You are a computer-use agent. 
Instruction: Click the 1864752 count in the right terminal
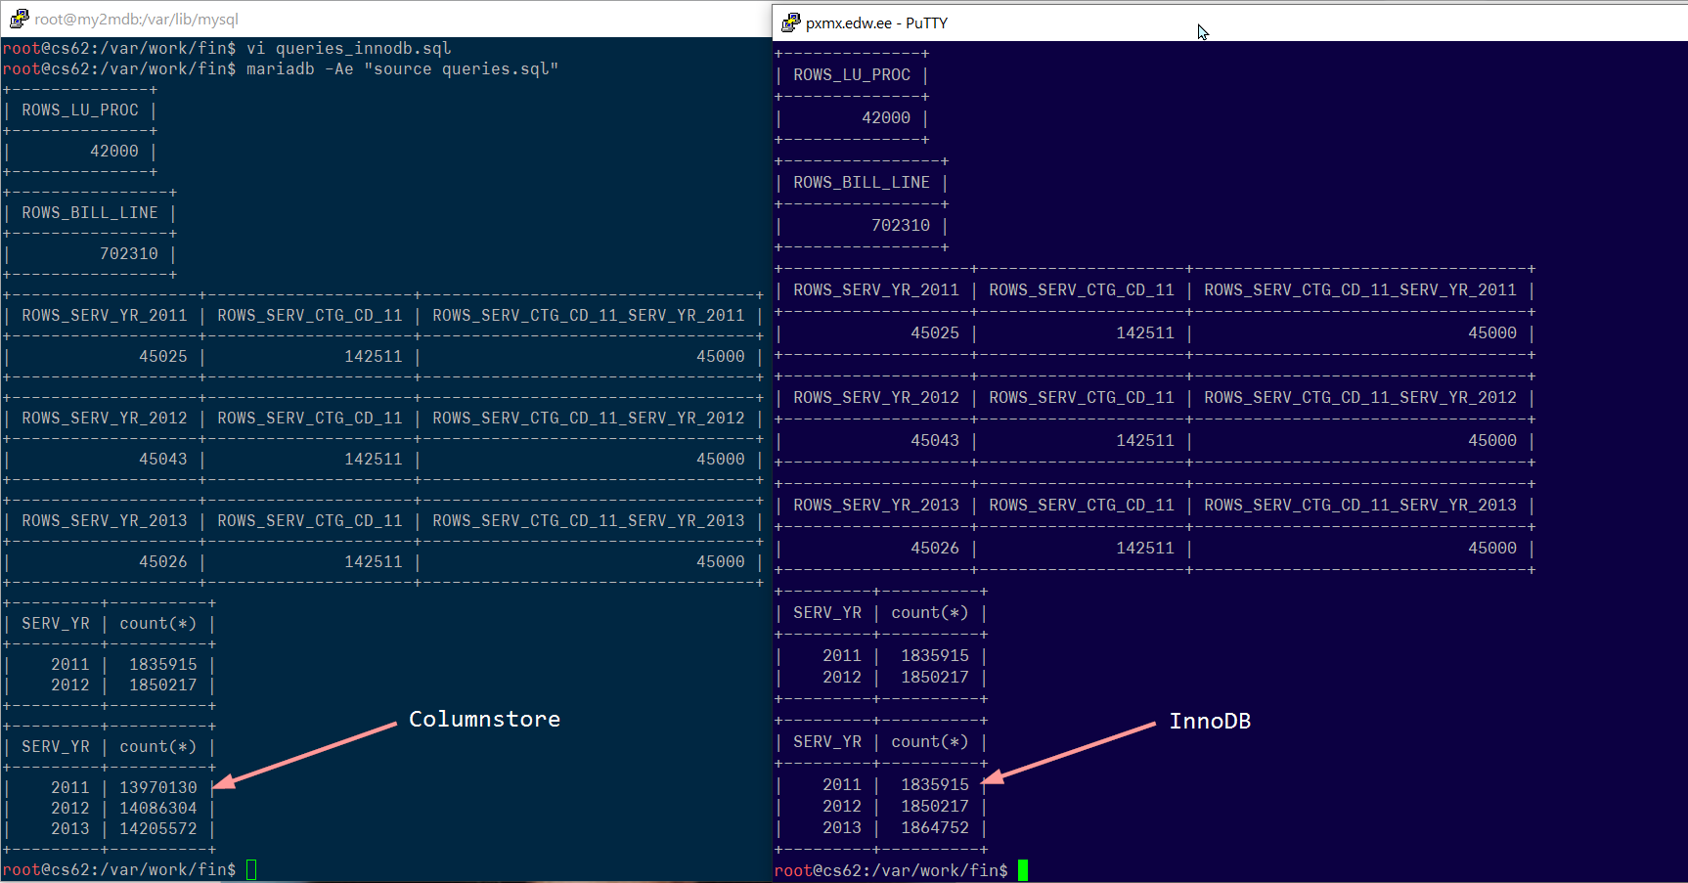pyautogui.click(x=934, y=827)
